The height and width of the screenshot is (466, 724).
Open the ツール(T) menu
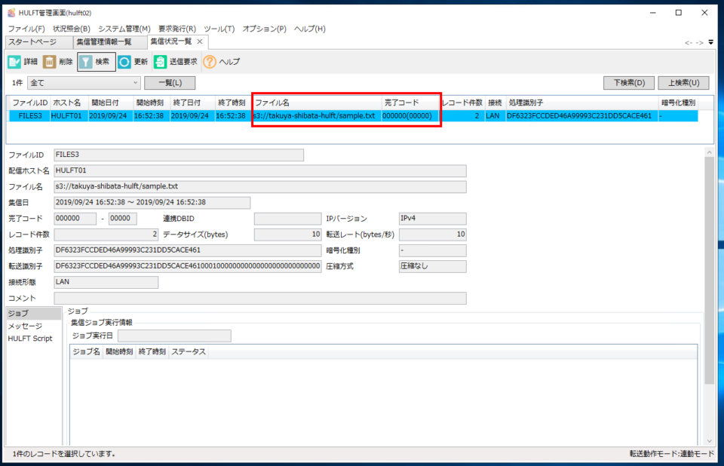point(219,29)
